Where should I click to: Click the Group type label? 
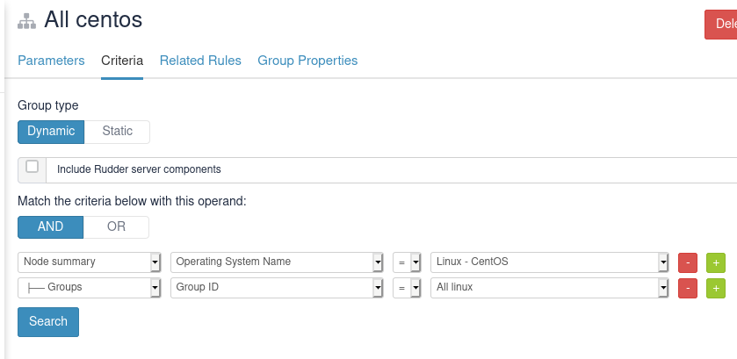click(48, 105)
